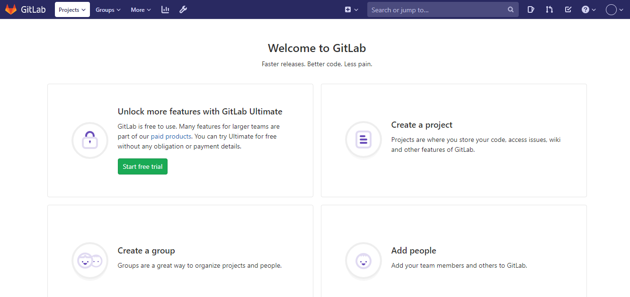Open Instance Statistics chart icon
The height and width of the screenshot is (297, 630).
pyautogui.click(x=165, y=9)
